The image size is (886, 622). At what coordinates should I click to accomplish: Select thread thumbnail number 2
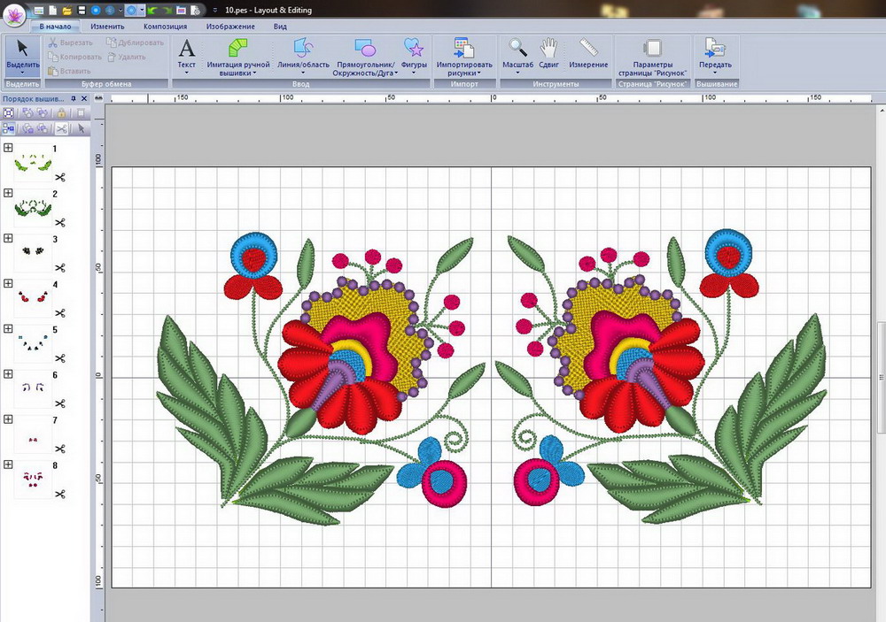click(33, 208)
